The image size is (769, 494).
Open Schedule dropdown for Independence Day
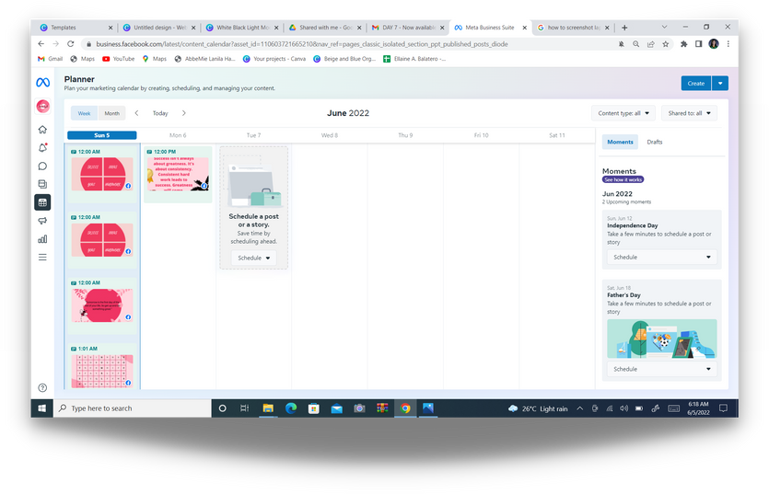(x=661, y=257)
